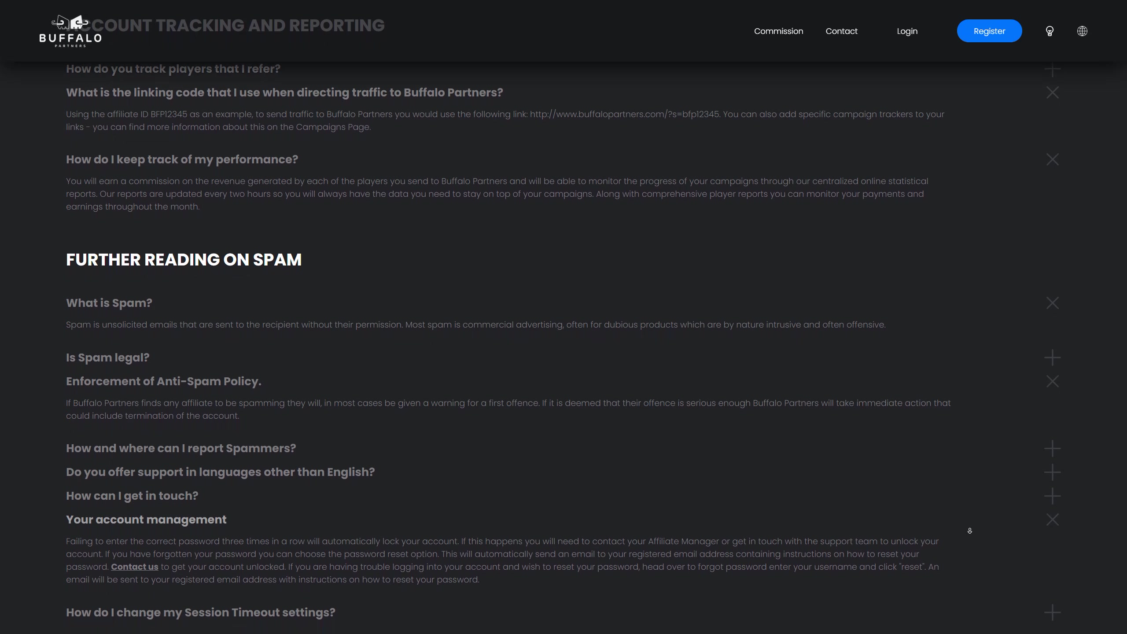
Task: Open the Commission menu item
Action: [778, 31]
